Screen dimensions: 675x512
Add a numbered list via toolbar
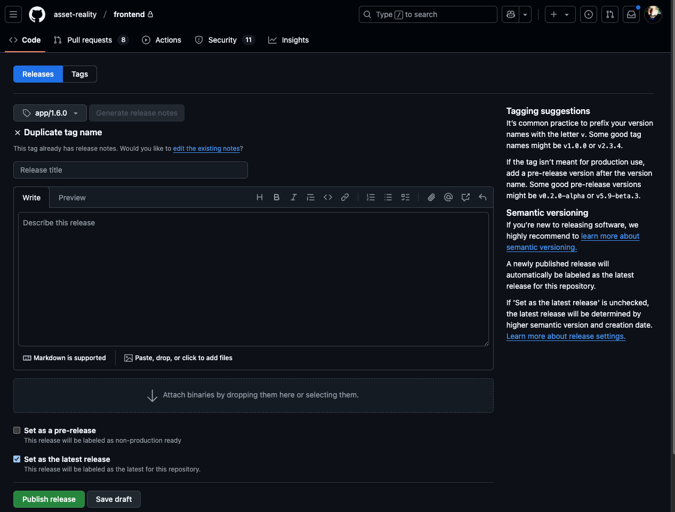click(371, 197)
